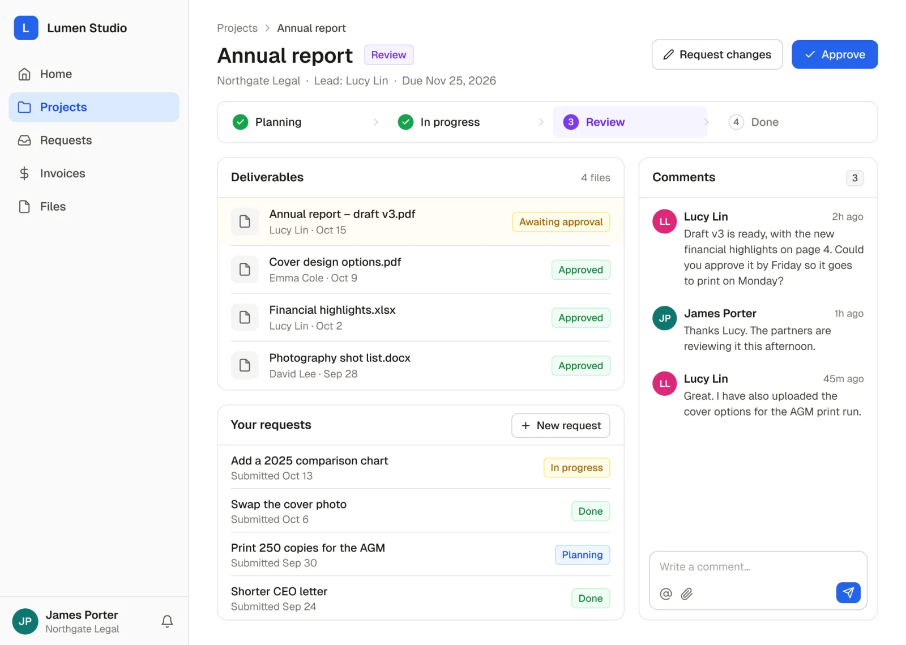Viewport: 906px width, 645px height.
Task: Open Print 250 copies for the AGM request
Action: pos(421,555)
